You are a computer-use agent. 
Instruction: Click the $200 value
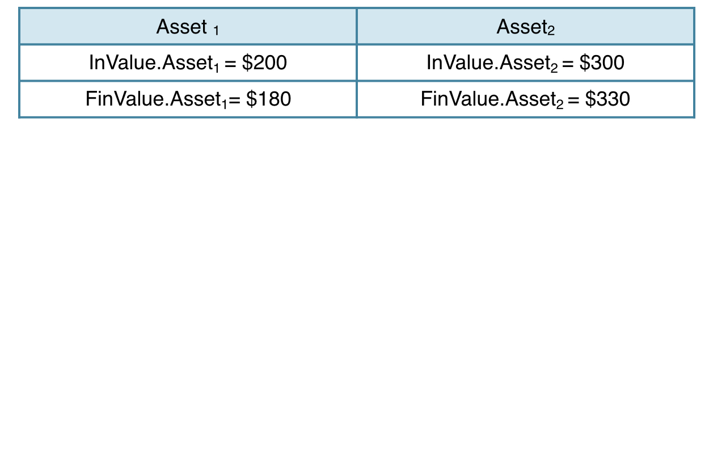coord(264,62)
